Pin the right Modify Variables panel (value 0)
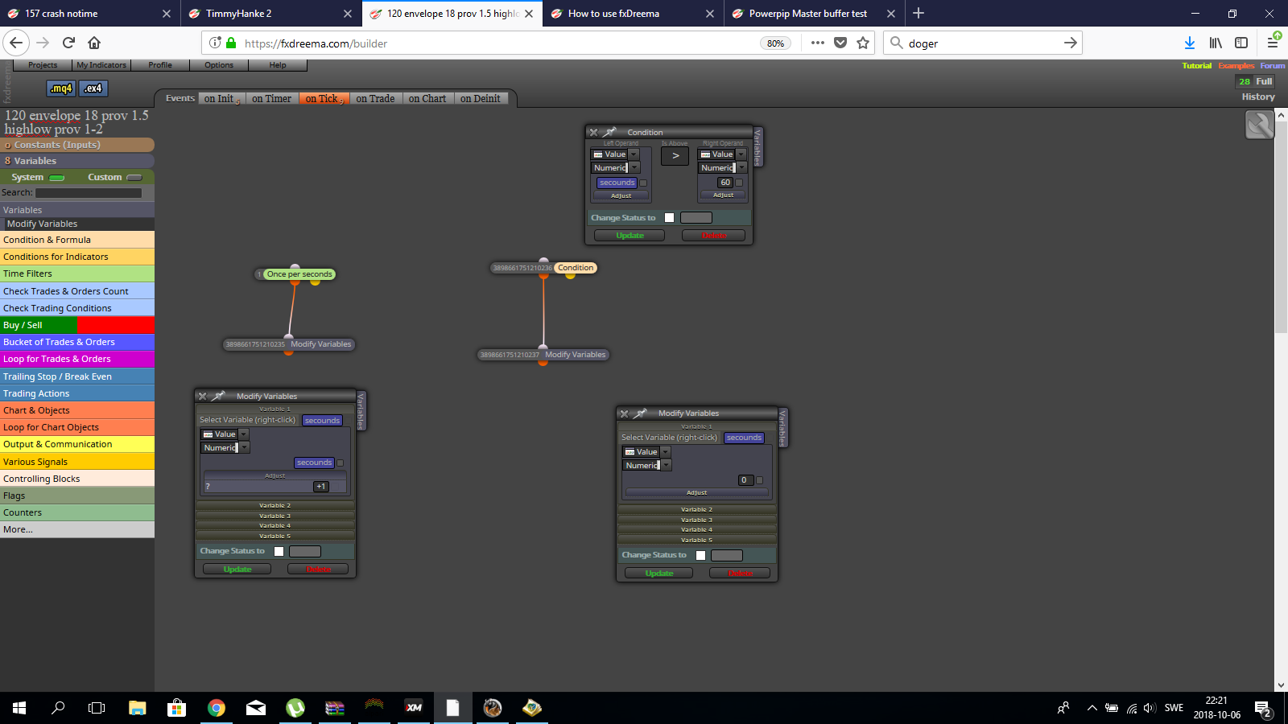Viewport: 1288px width, 724px height. 641,413
